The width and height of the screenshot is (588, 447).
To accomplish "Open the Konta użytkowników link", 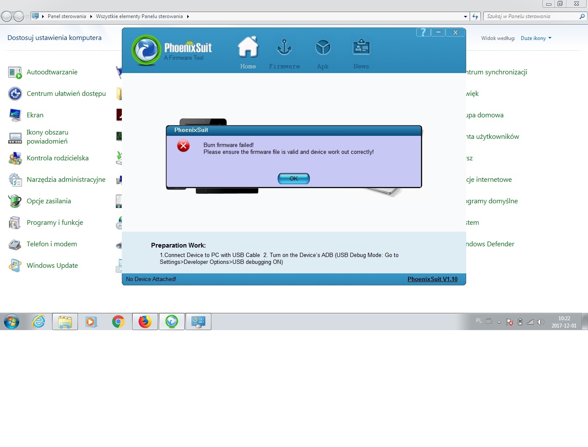I will (492, 137).
